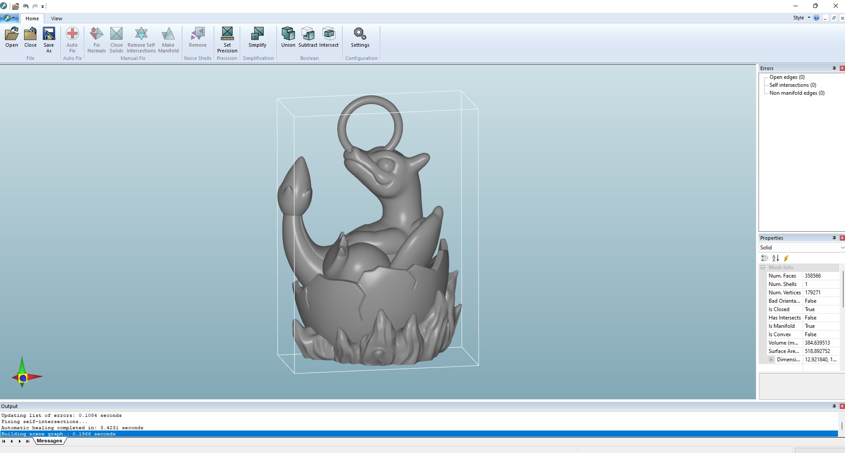Click Surface Area value 518.892752
The height and width of the screenshot is (453, 845).
click(x=821, y=351)
